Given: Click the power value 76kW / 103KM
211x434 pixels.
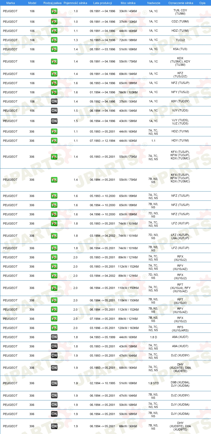Looking at the screenshot, I should click(128, 92).
